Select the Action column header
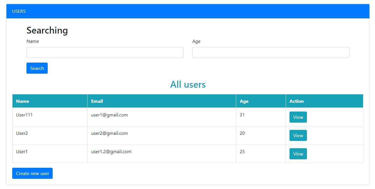Image resolution: width=375 pixels, height=189 pixels. coord(296,101)
